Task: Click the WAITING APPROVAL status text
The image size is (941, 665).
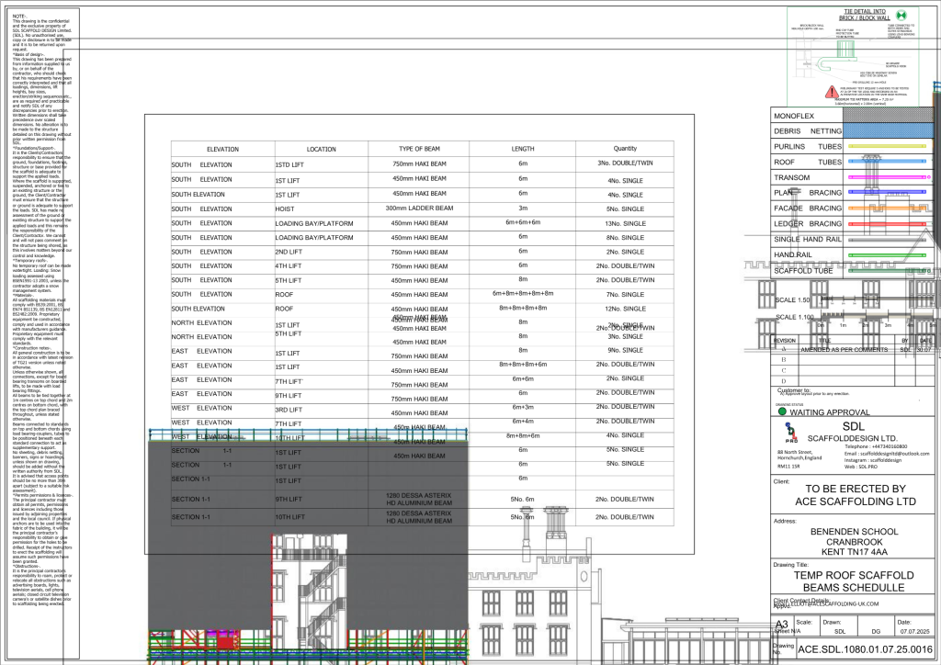Action: pyautogui.click(x=830, y=412)
